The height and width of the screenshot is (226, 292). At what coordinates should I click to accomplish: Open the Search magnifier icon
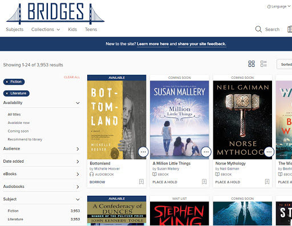(x=258, y=29)
